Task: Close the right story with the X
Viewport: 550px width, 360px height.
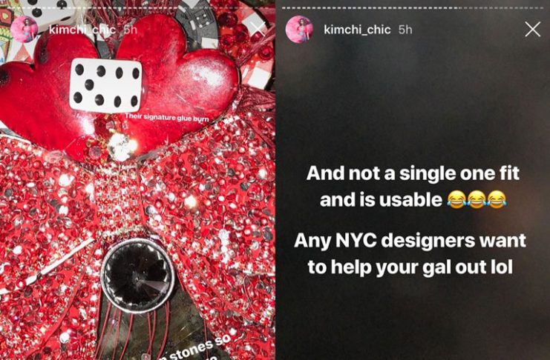Action: (x=532, y=30)
